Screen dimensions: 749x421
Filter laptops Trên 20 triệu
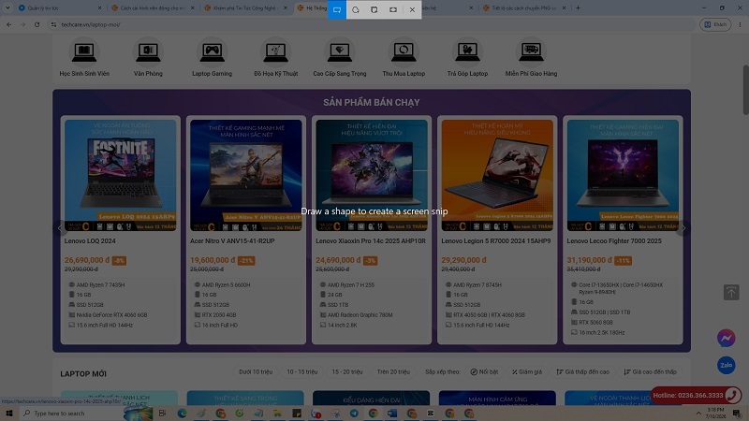(393, 371)
